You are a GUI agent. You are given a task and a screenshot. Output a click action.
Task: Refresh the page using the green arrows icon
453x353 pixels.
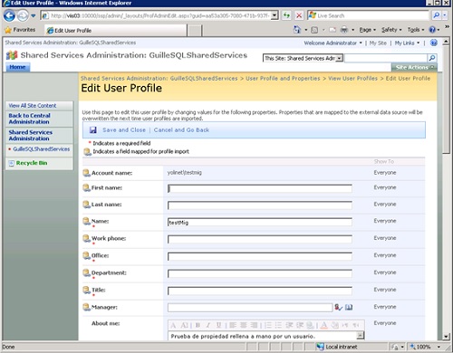pos(286,15)
